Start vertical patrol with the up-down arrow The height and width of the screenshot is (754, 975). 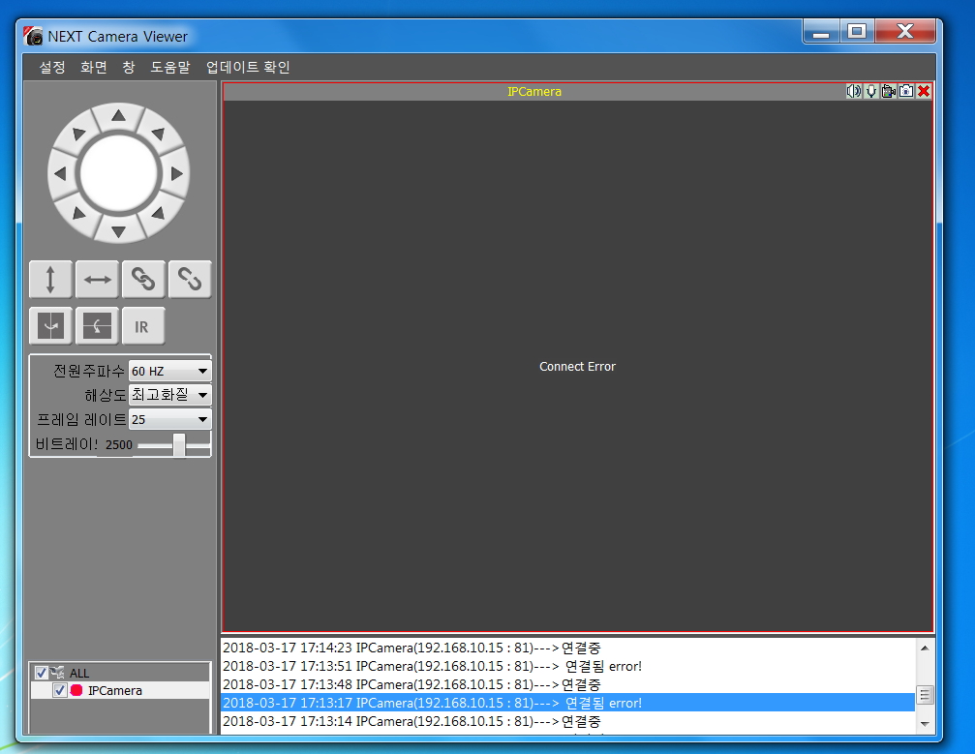click(51, 280)
